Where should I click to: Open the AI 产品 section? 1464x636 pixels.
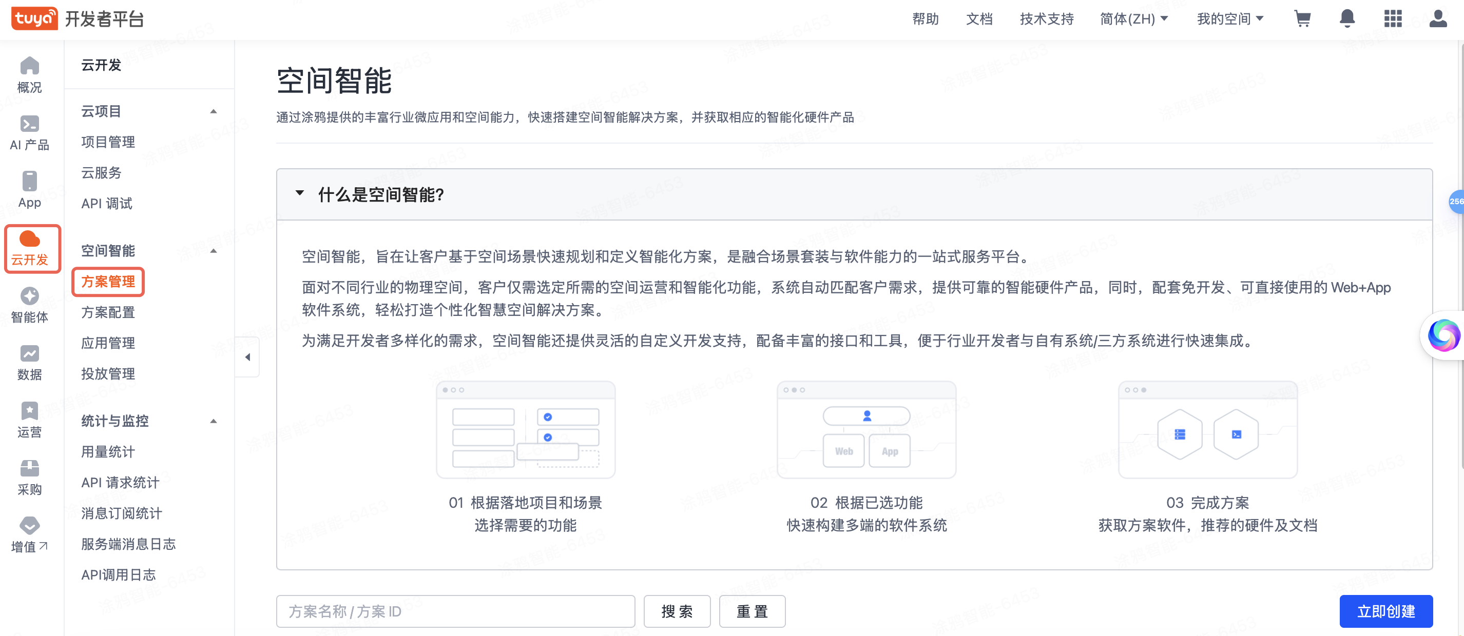pos(30,133)
